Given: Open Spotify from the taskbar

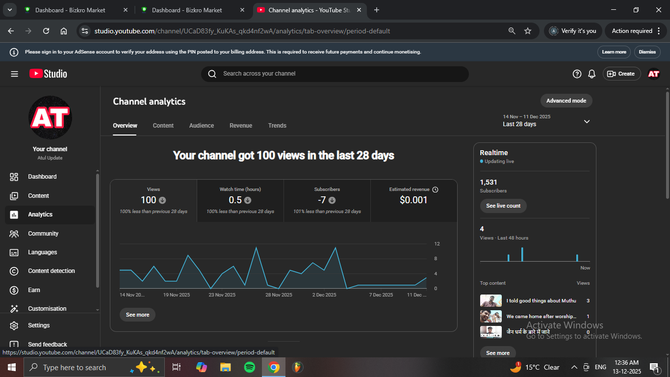Looking at the screenshot, I should pyautogui.click(x=249, y=367).
